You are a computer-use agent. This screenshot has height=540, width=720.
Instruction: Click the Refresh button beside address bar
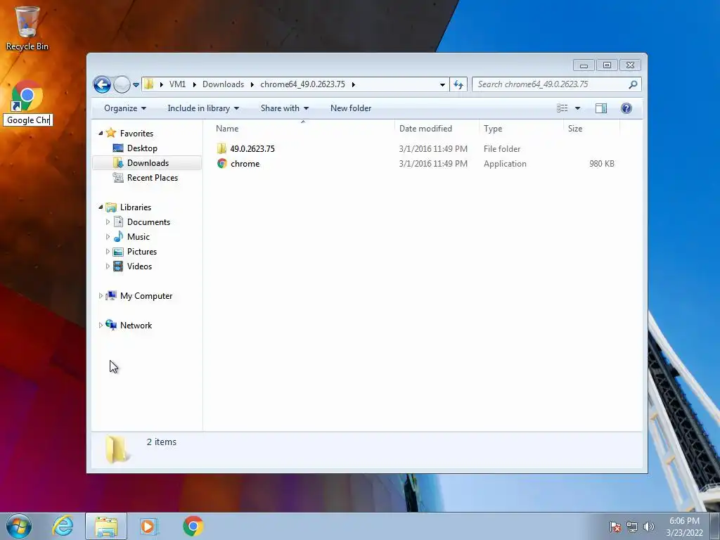pos(458,84)
